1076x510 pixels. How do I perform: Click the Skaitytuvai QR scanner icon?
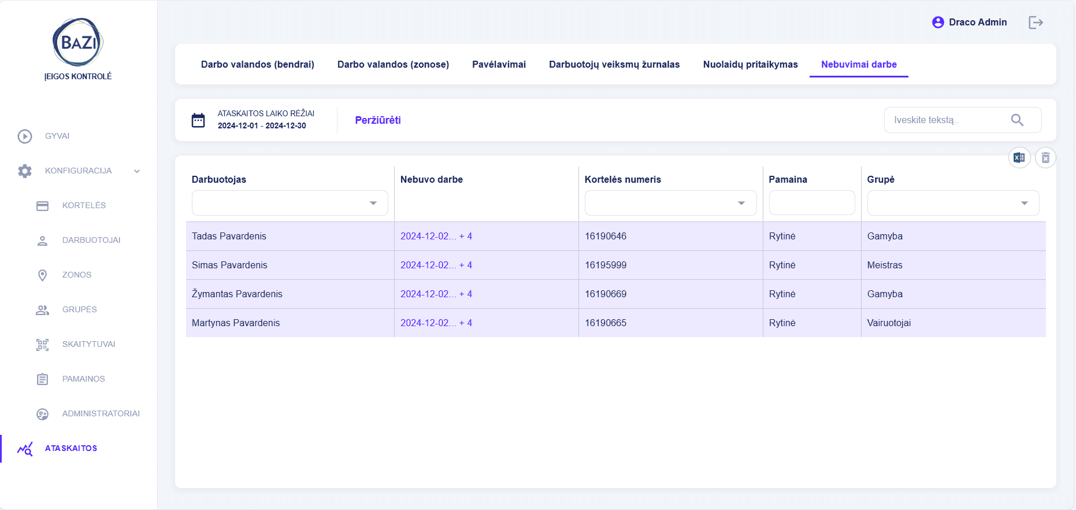[42, 345]
